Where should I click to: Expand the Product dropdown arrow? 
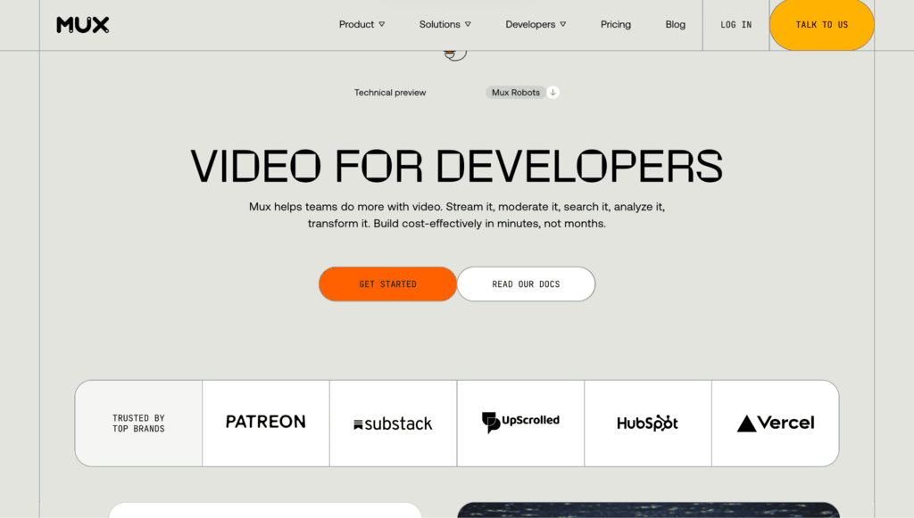[x=382, y=24]
